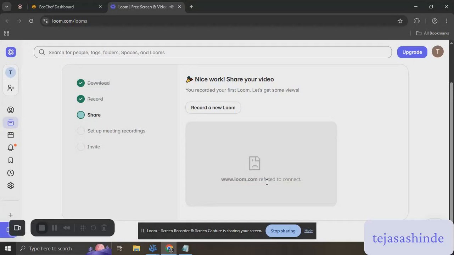Viewport: 454px width, 255px height.
Task: Click the Windows taskbar search box
Action: click(64, 248)
